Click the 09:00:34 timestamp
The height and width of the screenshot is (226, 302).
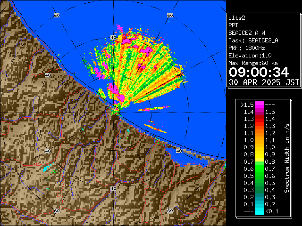(x=259, y=72)
